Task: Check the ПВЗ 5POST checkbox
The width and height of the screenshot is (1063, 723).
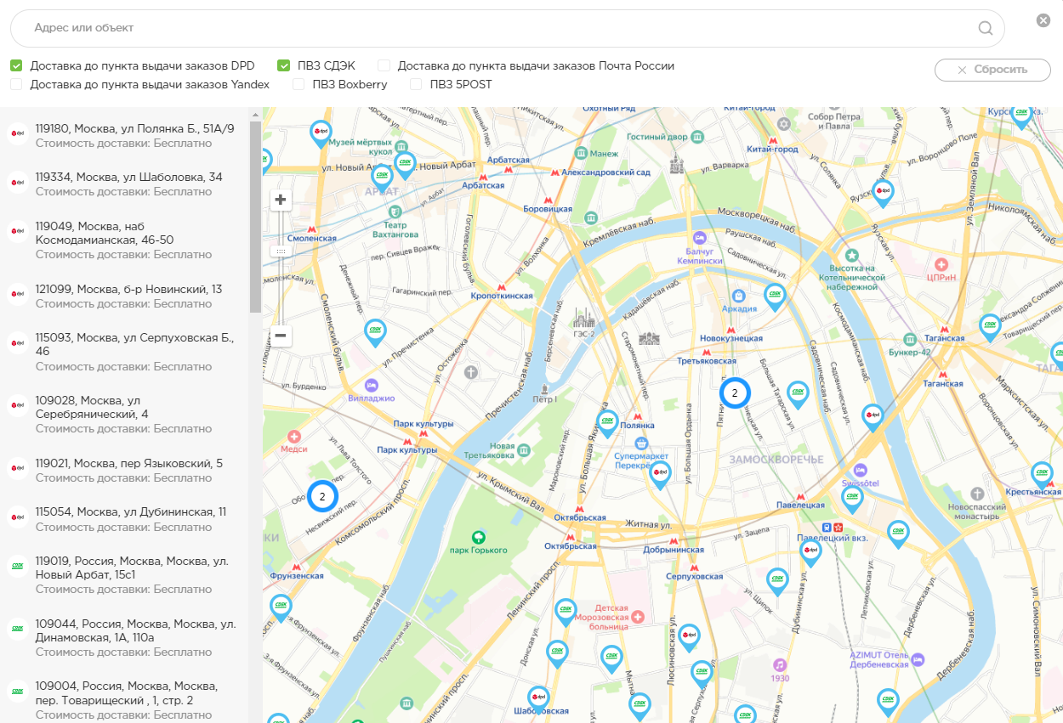Action: pos(416,84)
